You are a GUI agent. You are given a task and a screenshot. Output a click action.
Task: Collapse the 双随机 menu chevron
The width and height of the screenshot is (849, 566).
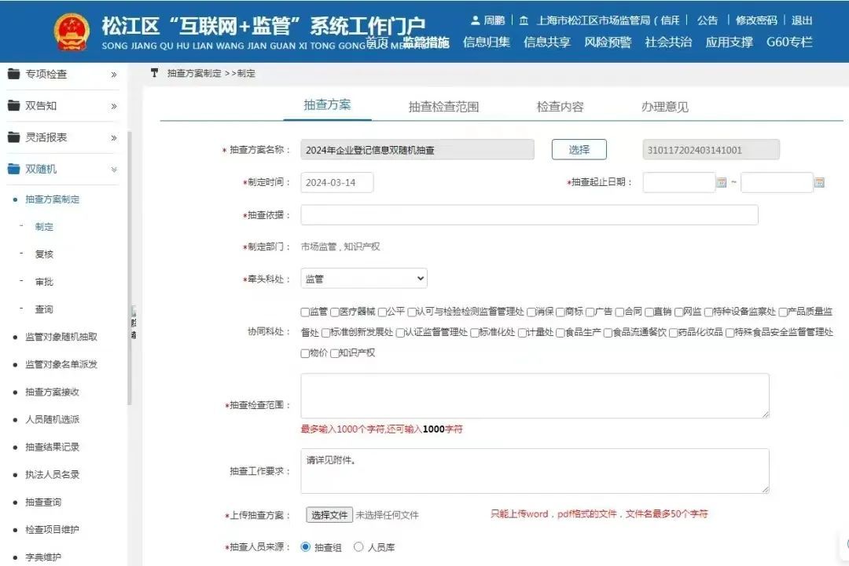click(x=114, y=170)
